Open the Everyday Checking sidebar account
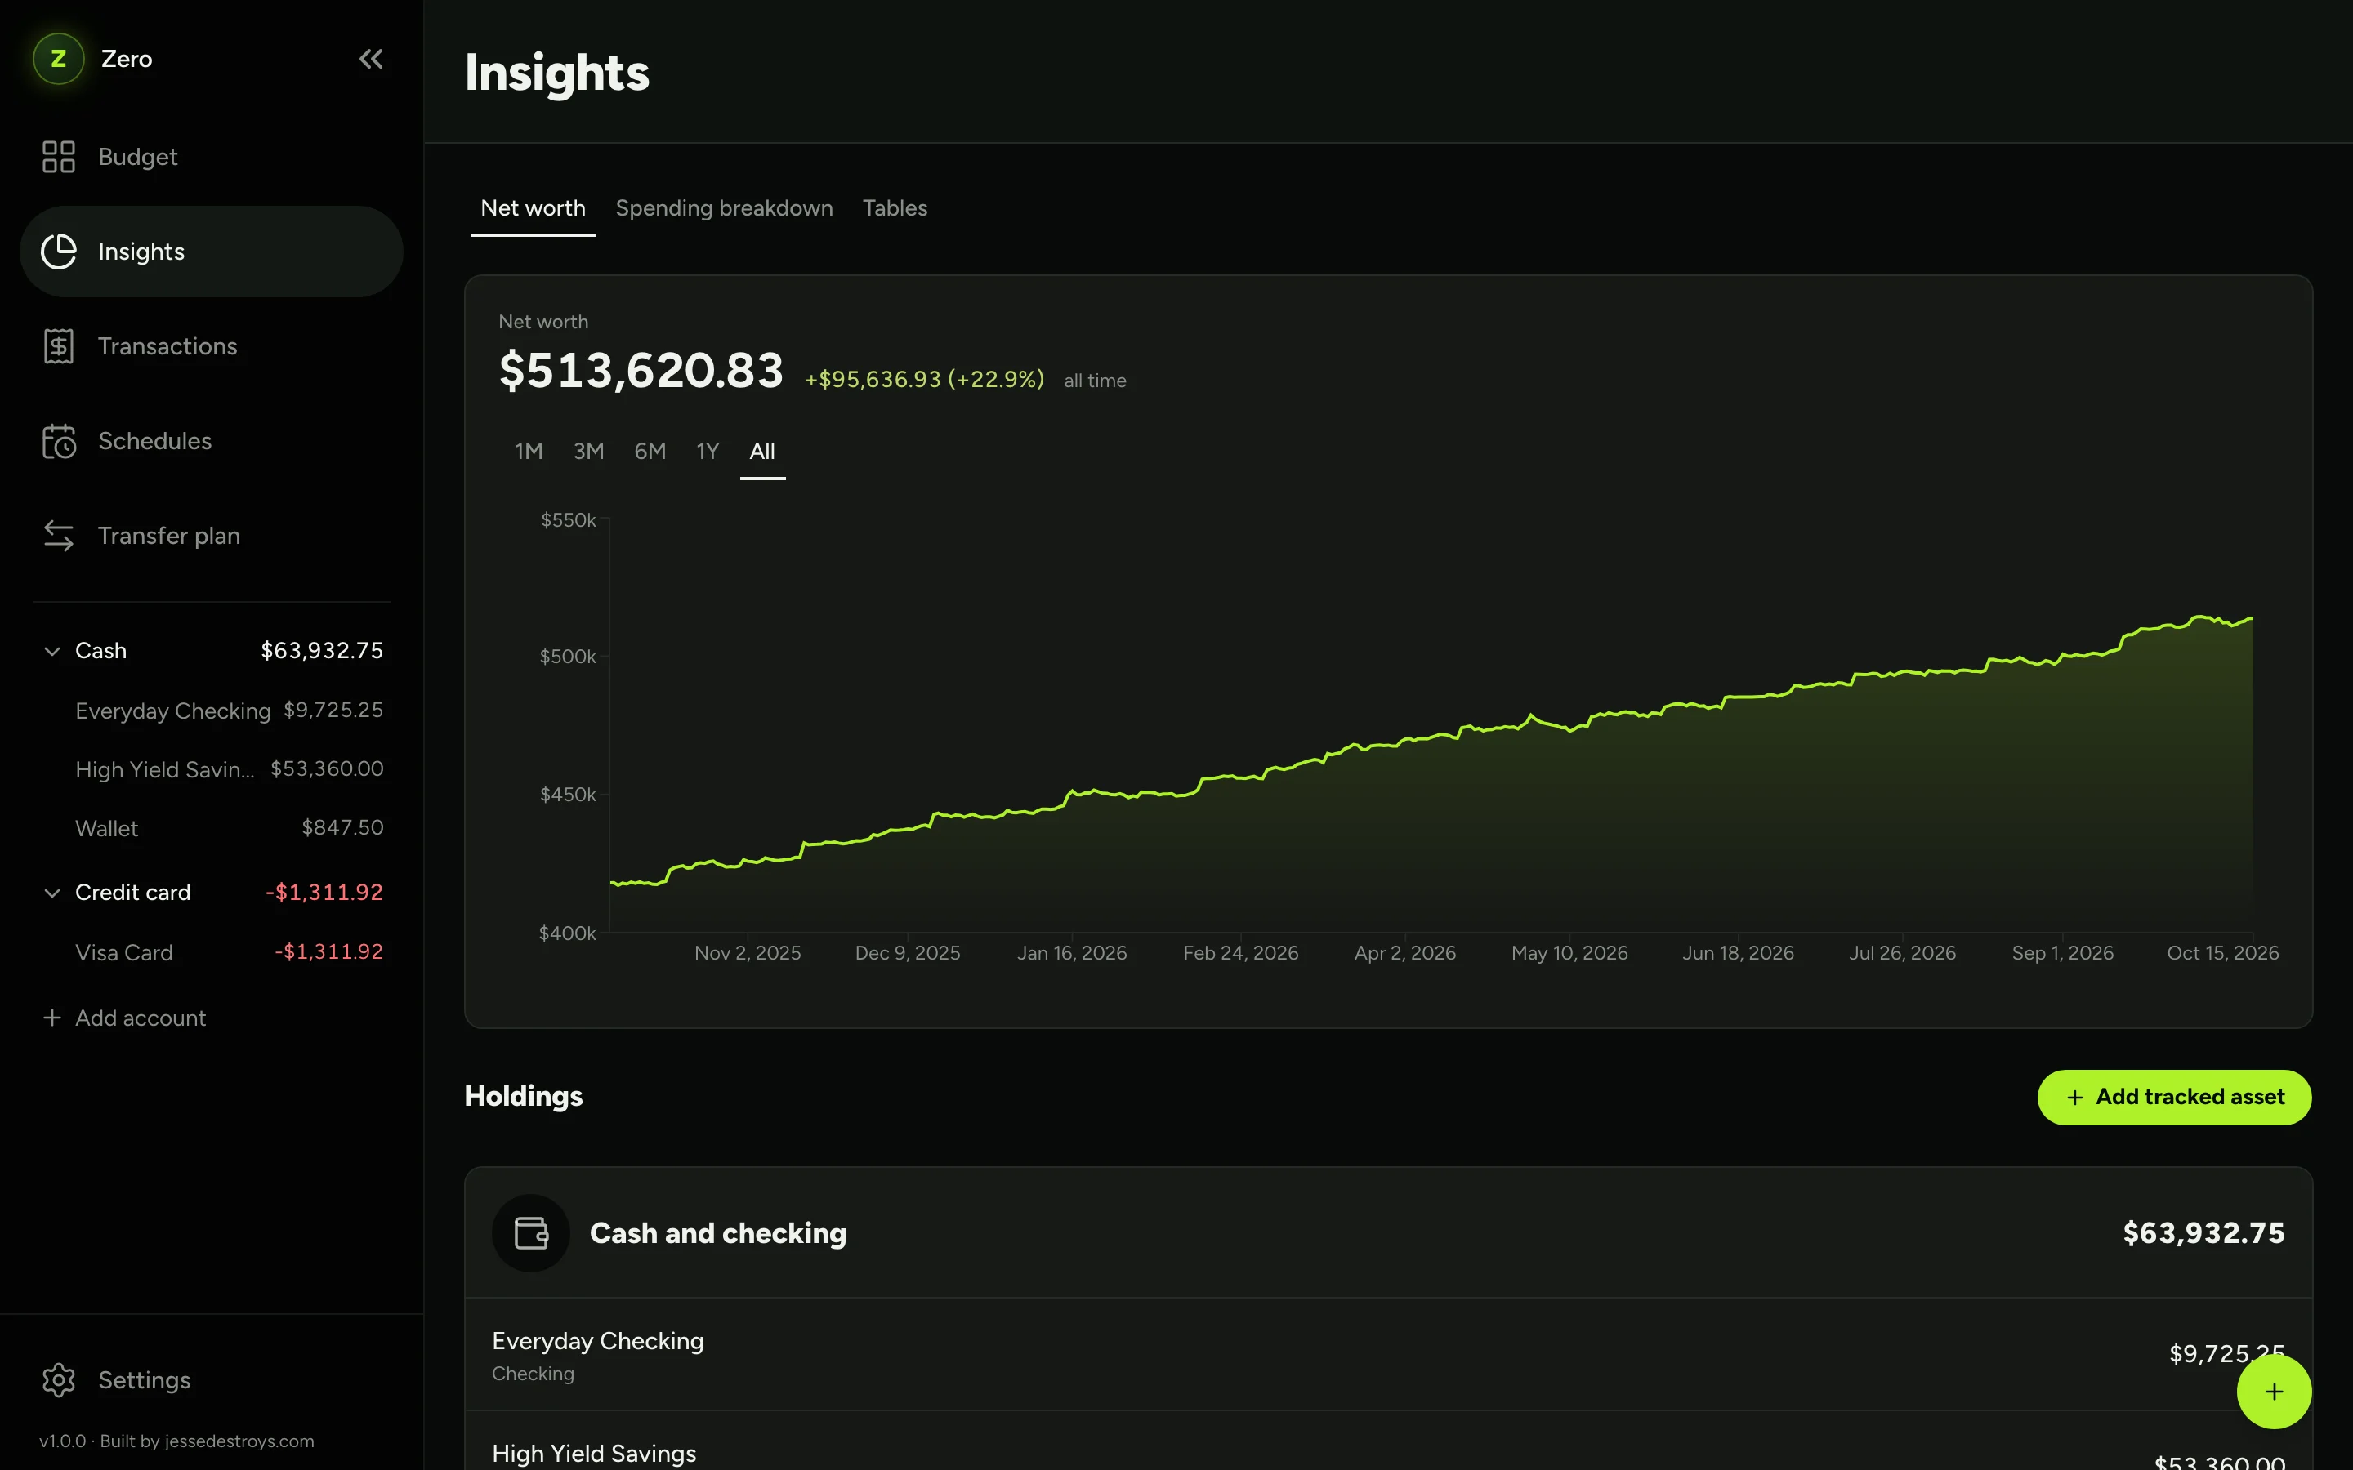Image resolution: width=2353 pixels, height=1470 pixels. 229,710
